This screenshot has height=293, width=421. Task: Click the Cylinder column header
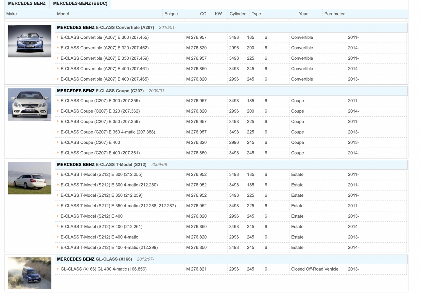[237, 14]
